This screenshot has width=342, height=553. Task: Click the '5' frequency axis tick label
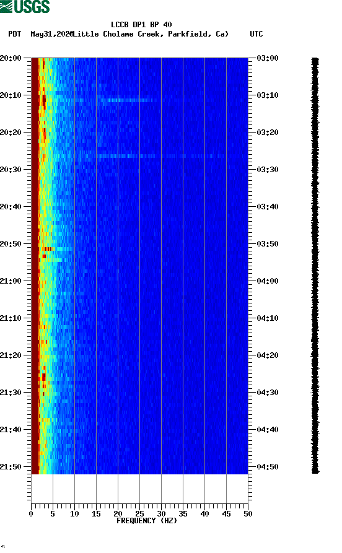pyautogui.click(x=53, y=514)
